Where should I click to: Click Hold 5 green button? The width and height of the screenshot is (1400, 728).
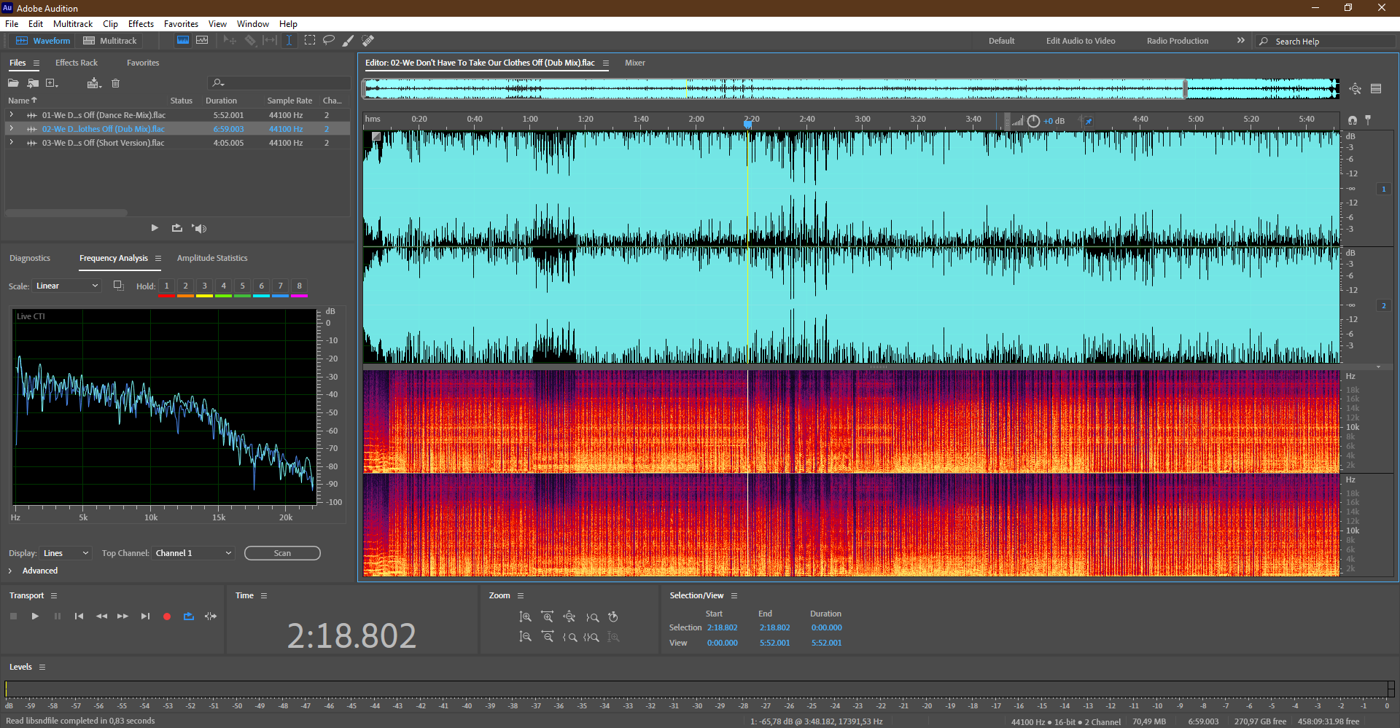click(242, 287)
